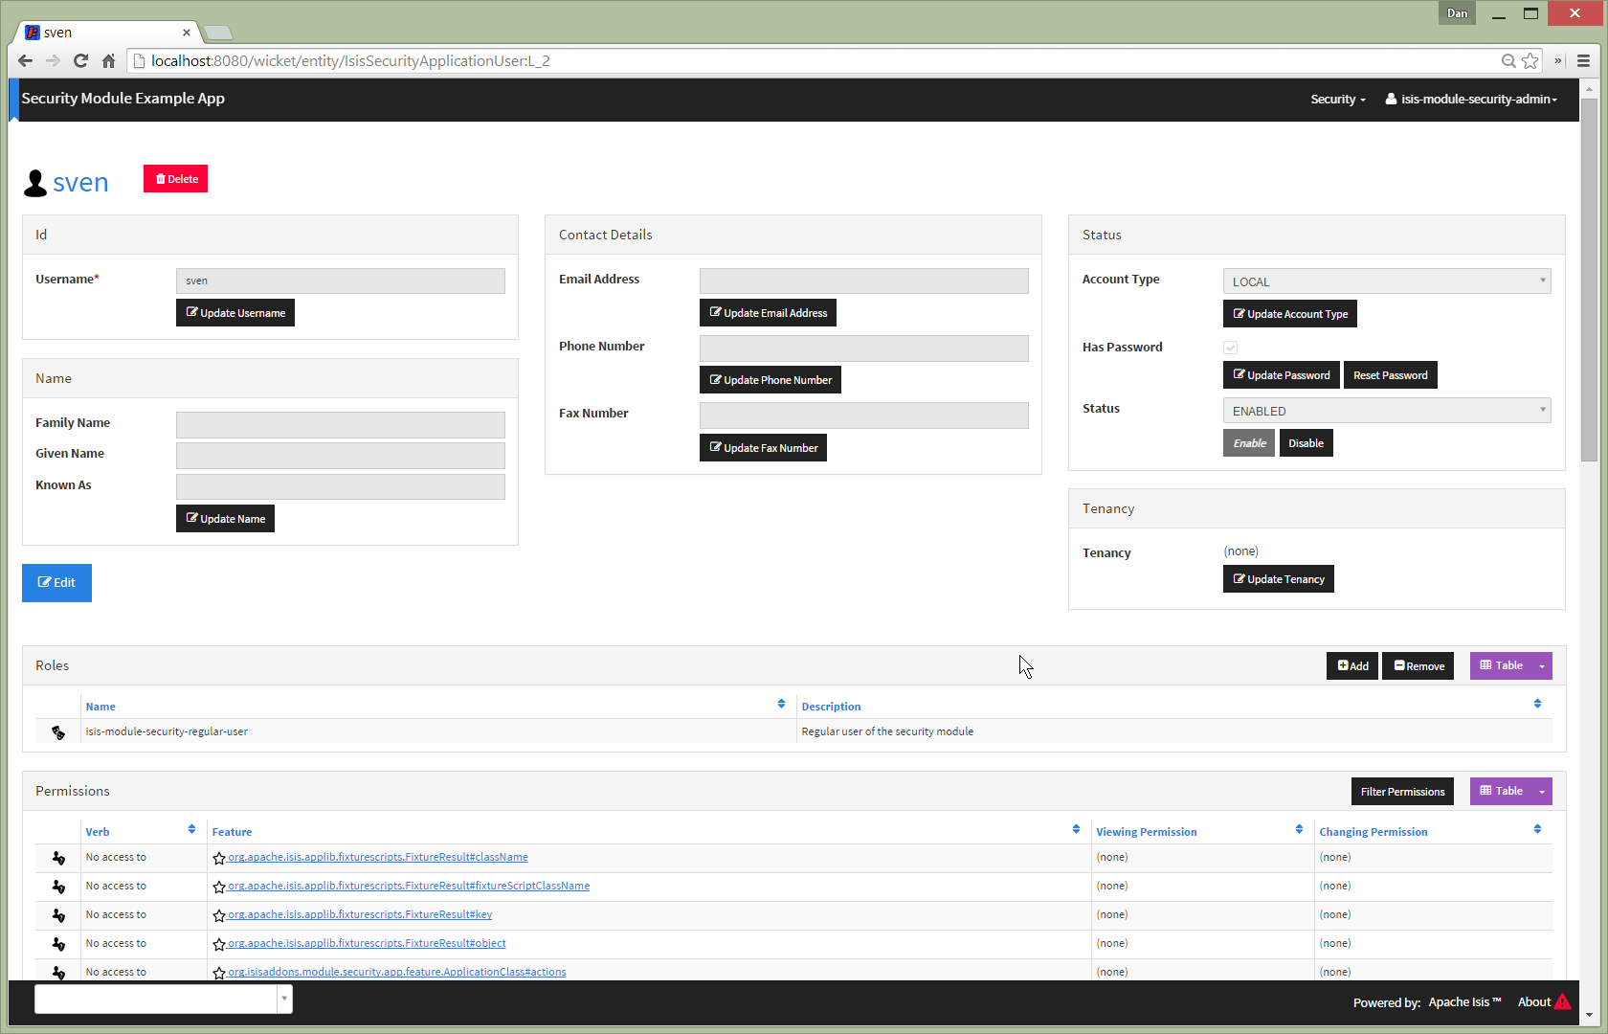Screen dimensions: 1608x1034
Task: Open the FixtureResult#fixtureScriptClassName feature link
Action: [x=409, y=887]
